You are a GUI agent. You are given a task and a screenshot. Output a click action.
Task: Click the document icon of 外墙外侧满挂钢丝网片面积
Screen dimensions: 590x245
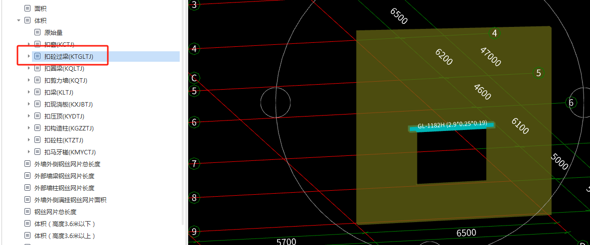click(x=27, y=200)
